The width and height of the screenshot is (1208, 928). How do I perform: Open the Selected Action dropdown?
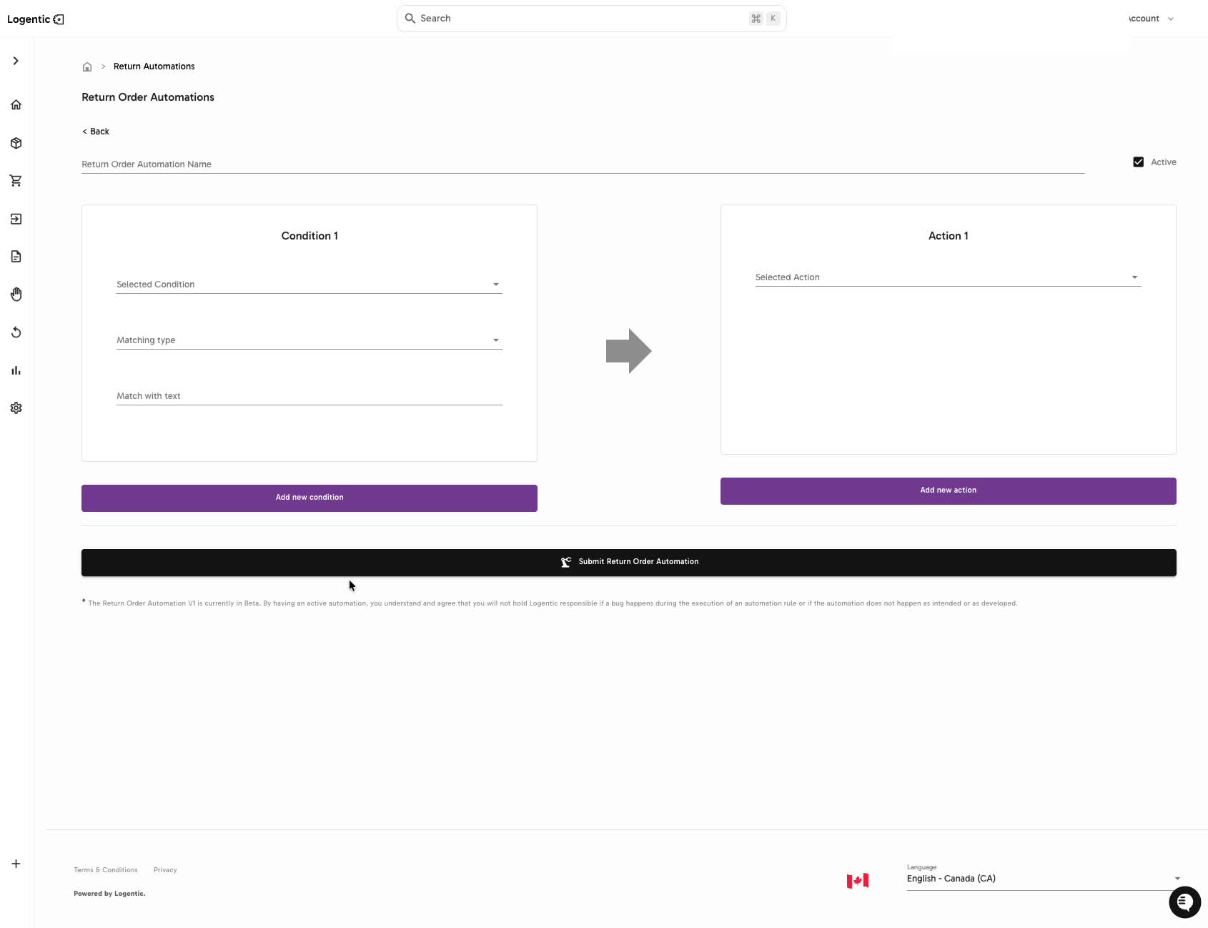[948, 277]
